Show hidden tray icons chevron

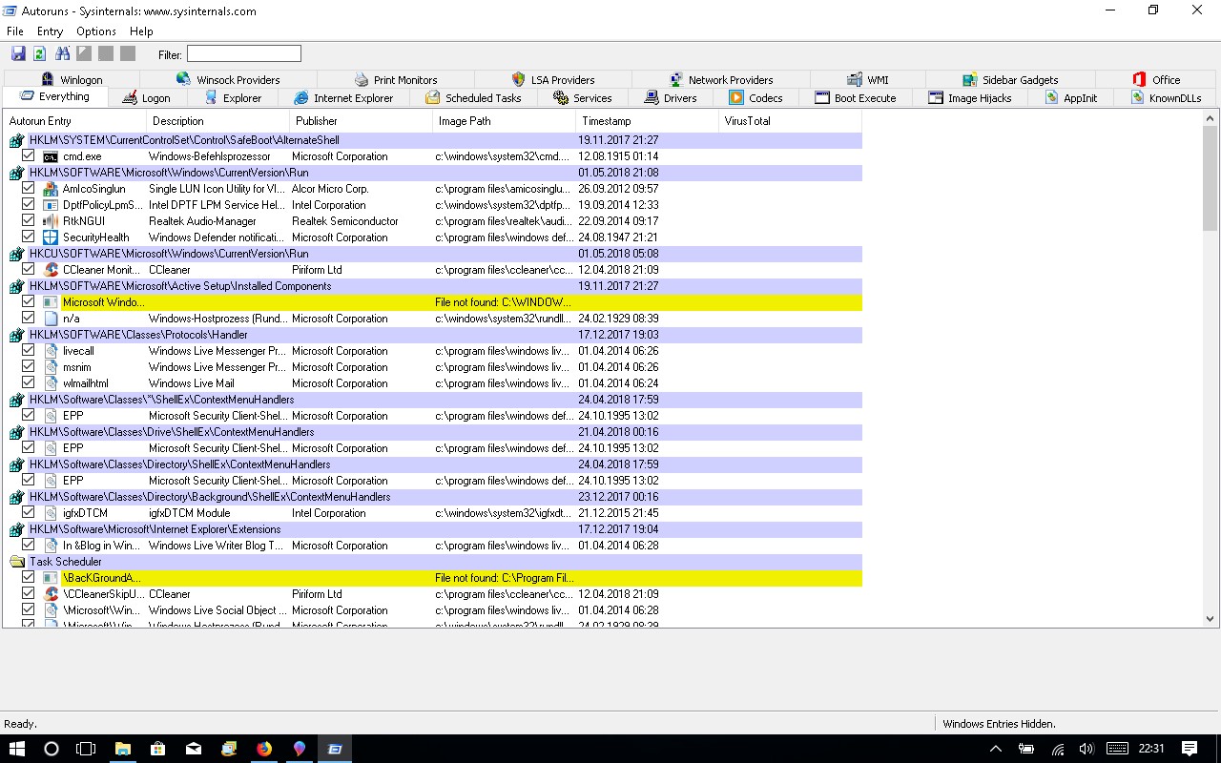(x=996, y=749)
